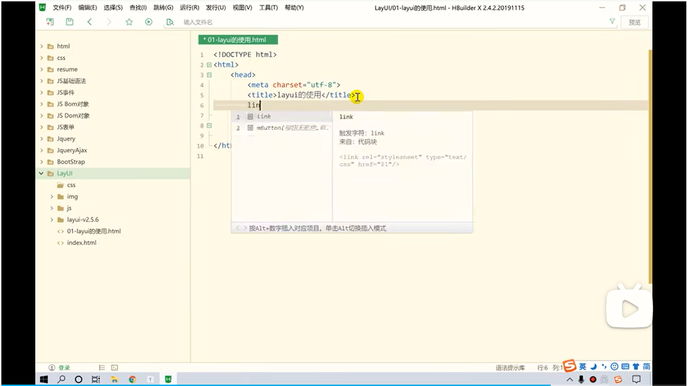Expand the JS Bom对象 folder arrow
Viewport: 687px width, 386px height.
[42, 104]
